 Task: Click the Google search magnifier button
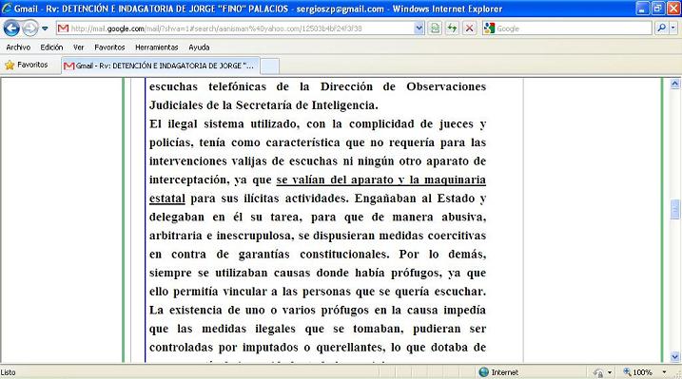tap(662, 28)
